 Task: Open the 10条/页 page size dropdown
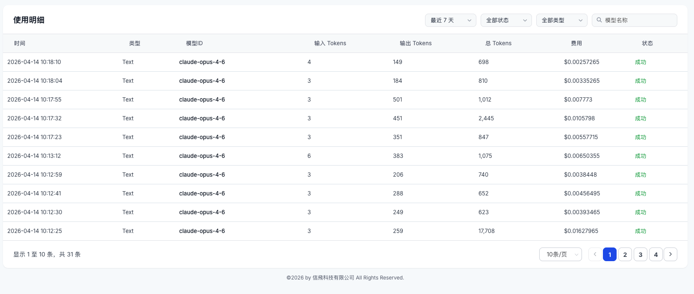[560, 254]
